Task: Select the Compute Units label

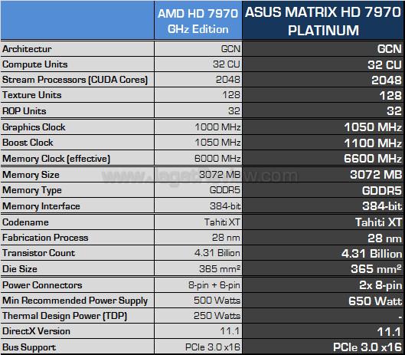Action: [35, 64]
